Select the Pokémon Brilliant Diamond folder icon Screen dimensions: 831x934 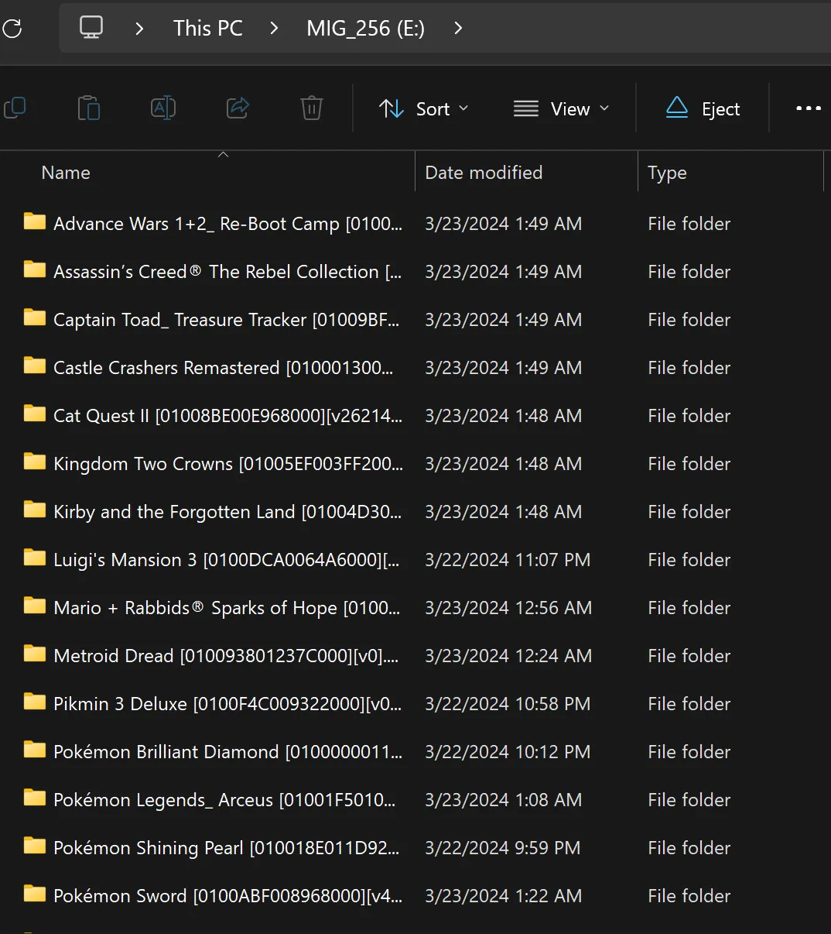(34, 750)
